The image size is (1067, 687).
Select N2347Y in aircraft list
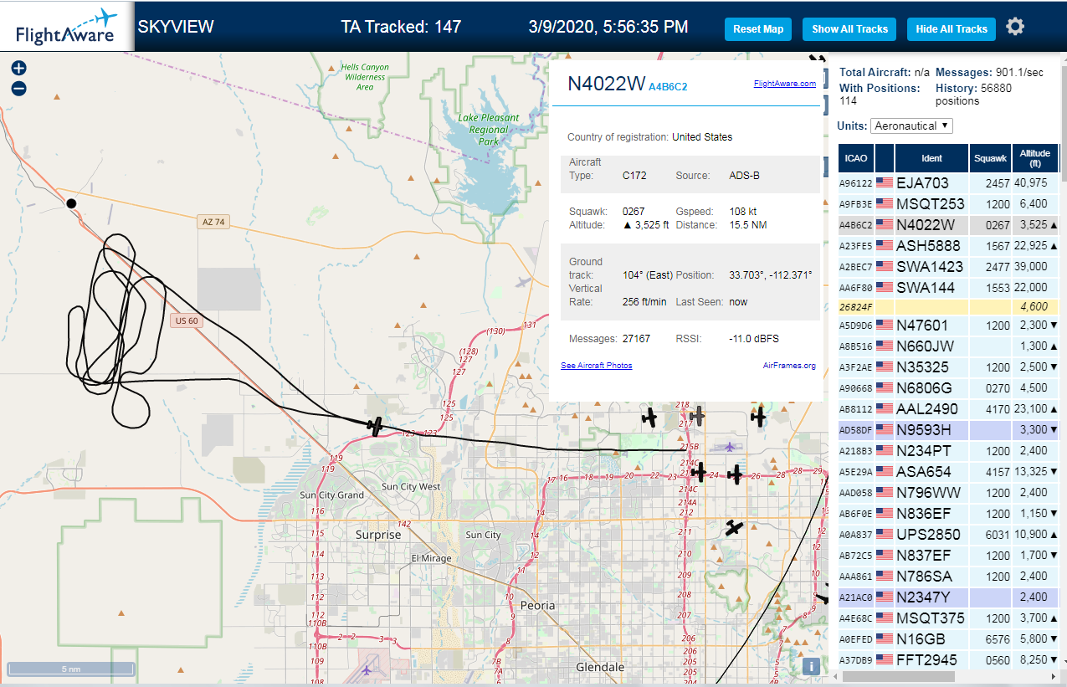click(949, 597)
